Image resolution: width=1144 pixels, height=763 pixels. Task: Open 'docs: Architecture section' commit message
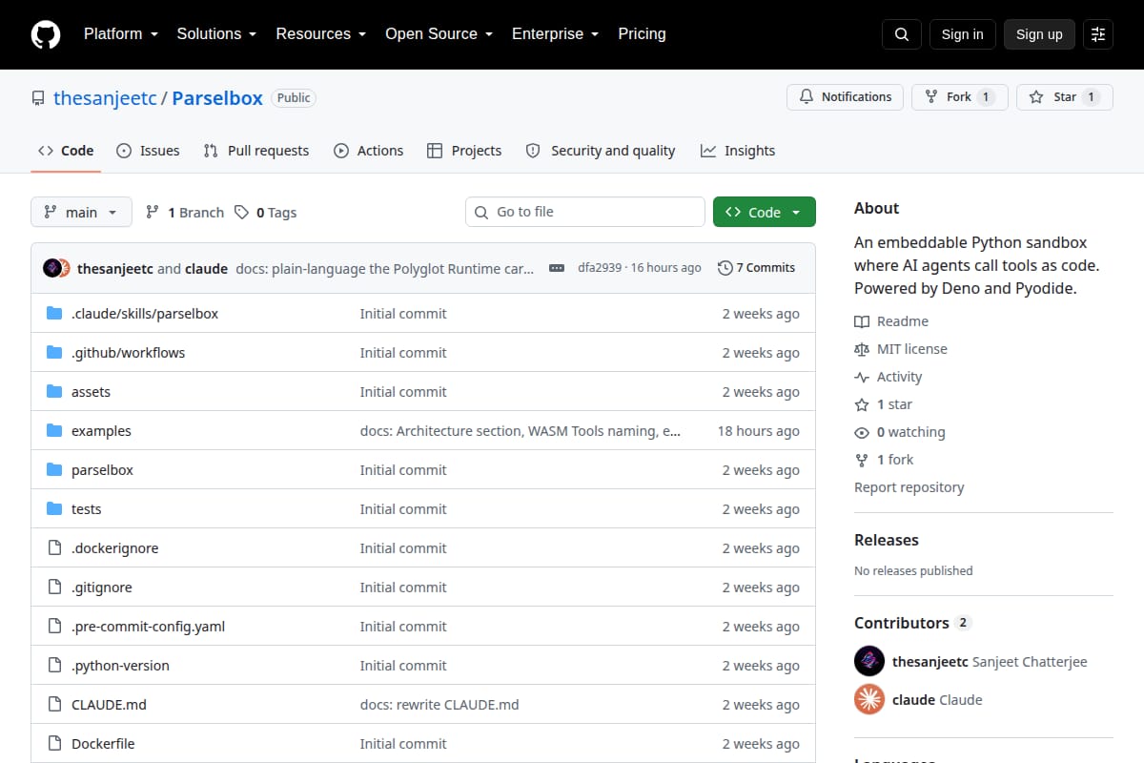(x=521, y=431)
